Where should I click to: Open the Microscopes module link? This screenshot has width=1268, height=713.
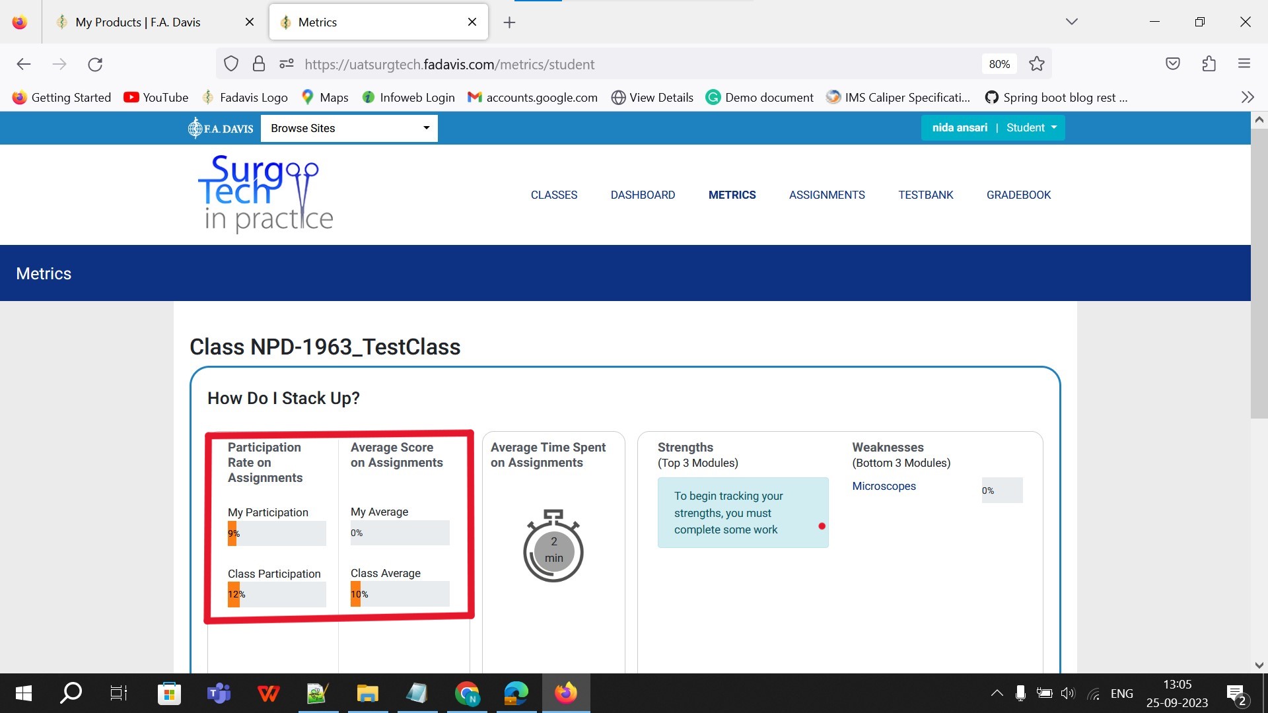click(884, 486)
